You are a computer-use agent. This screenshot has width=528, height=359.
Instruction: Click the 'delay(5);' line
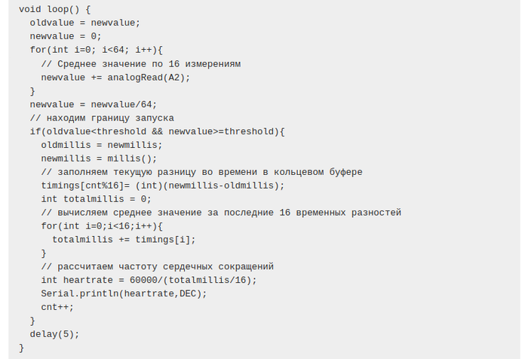pyautogui.click(x=54, y=334)
